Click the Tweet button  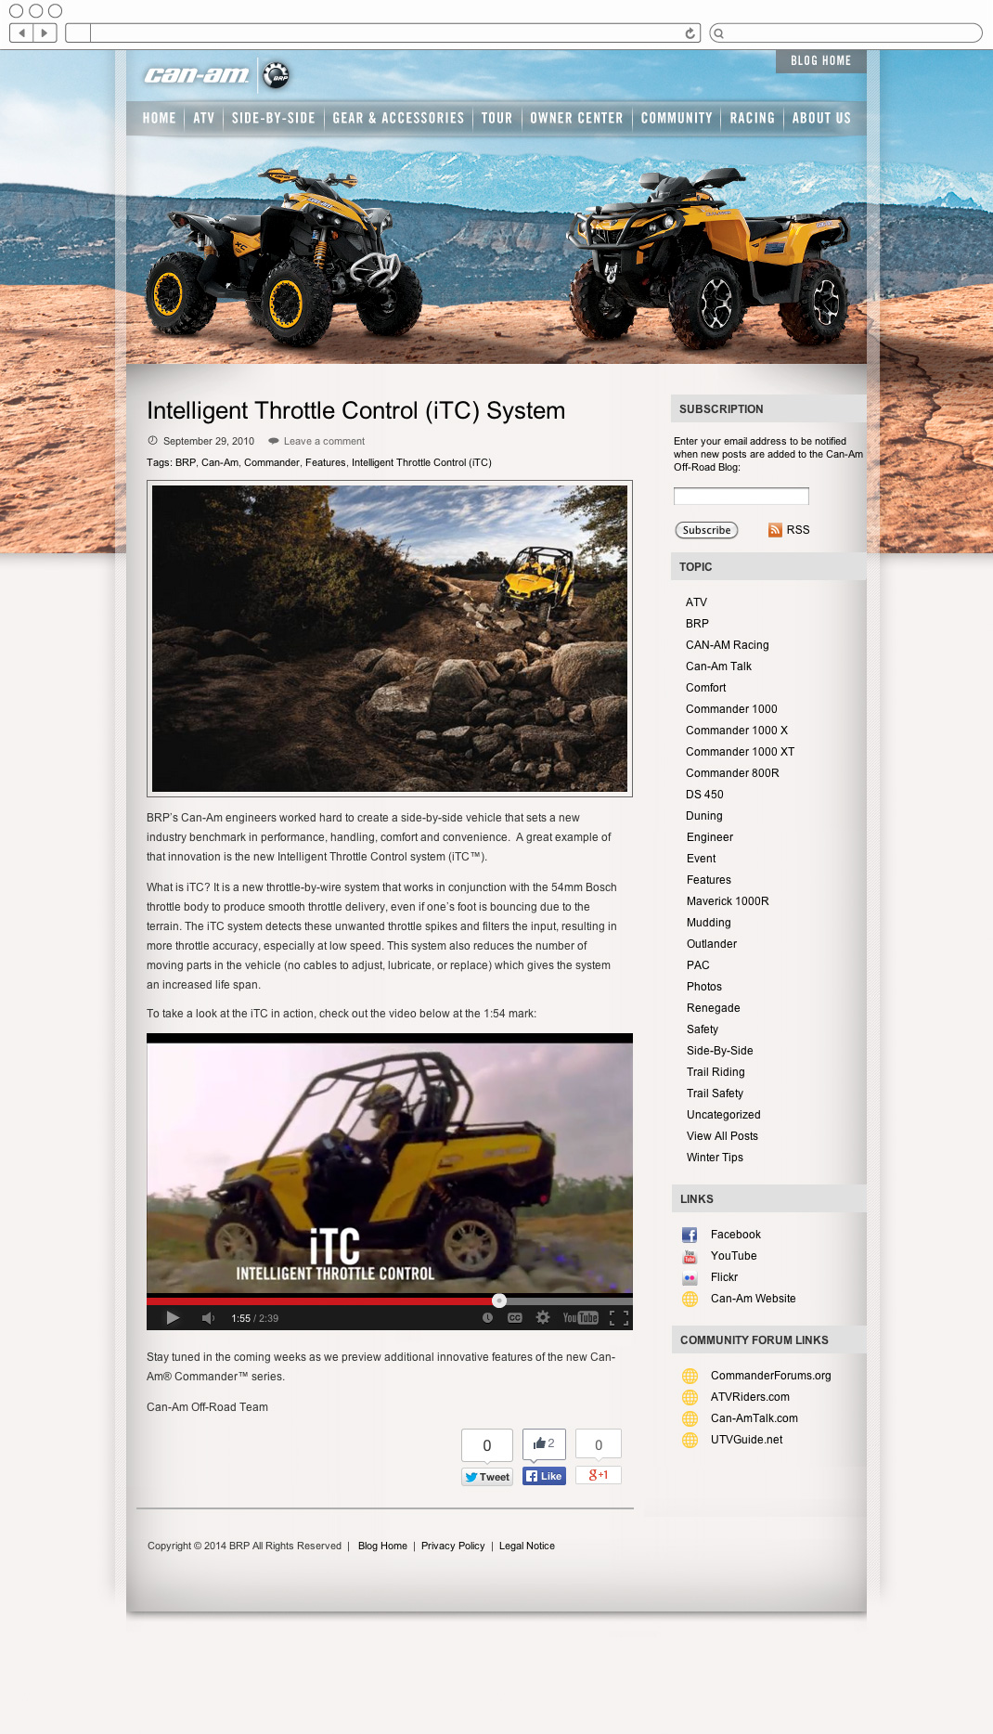[487, 1477]
